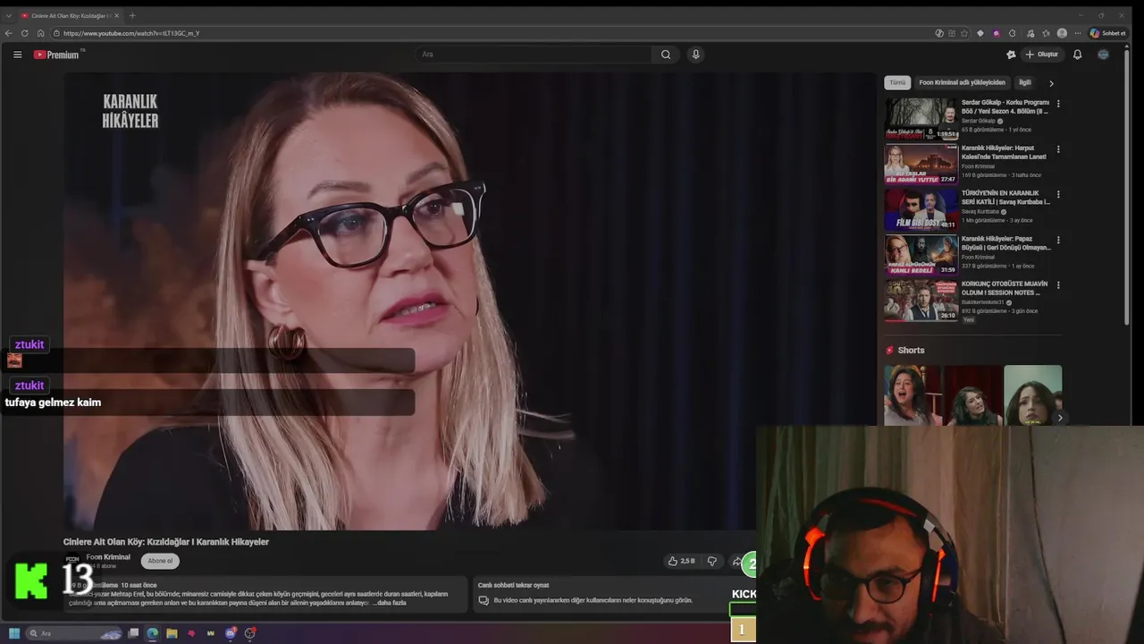Open File Explorer from the taskbar
The height and width of the screenshot is (644, 1144).
pyautogui.click(x=172, y=633)
